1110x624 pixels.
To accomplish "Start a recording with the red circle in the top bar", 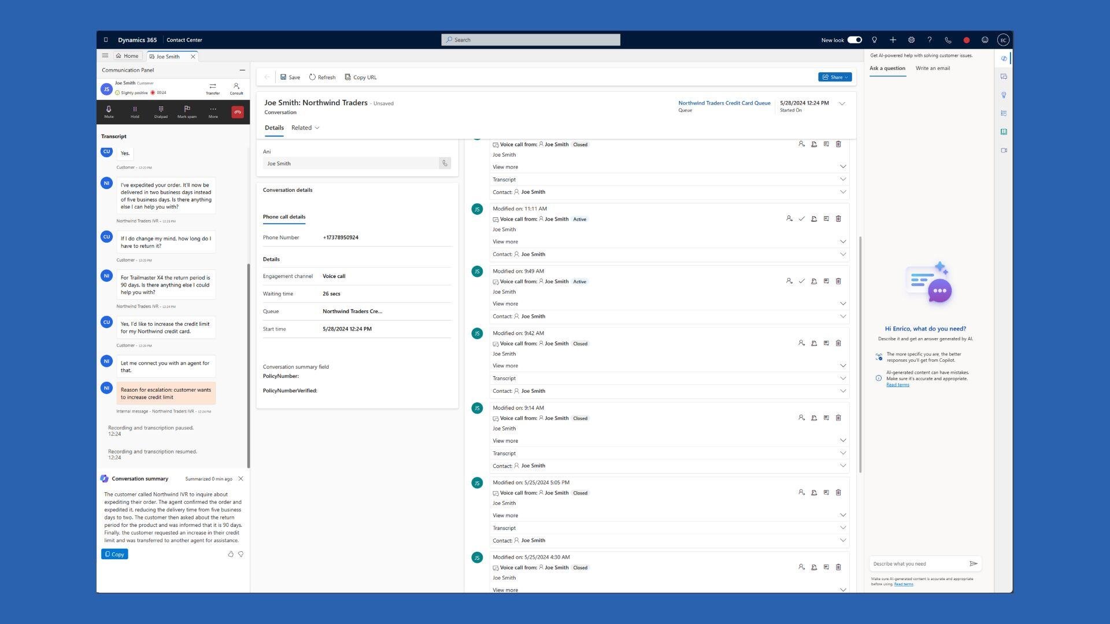I will point(966,40).
